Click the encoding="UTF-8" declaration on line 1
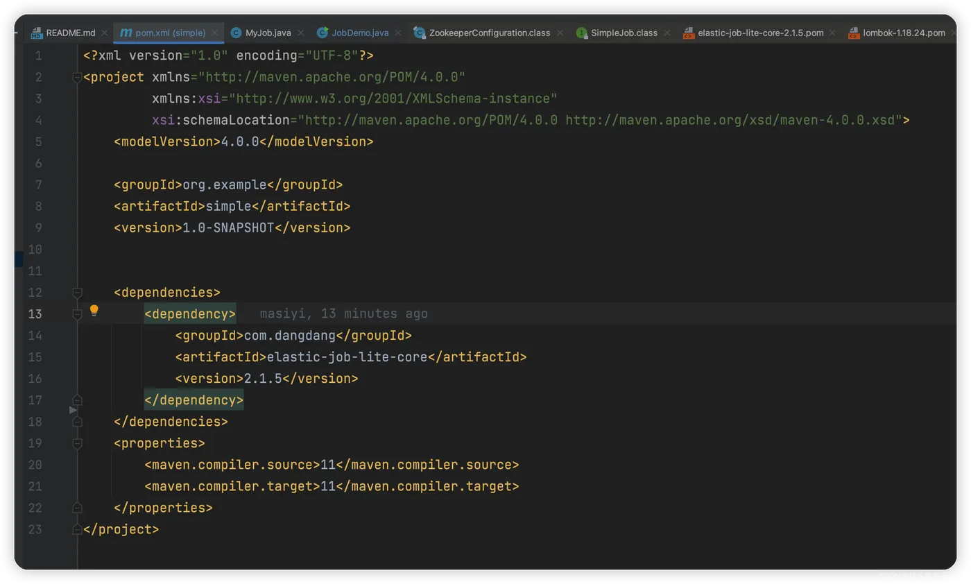Image resolution: width=971 pixels, height=584 pixels. 298,55
